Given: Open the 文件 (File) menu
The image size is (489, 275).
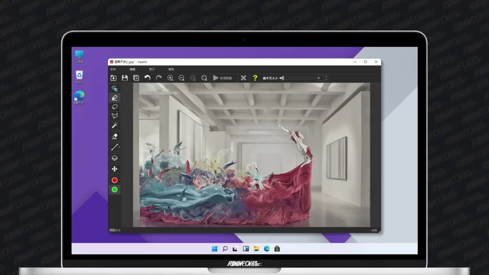Looking at the screenshot, I should click(113, 69).
